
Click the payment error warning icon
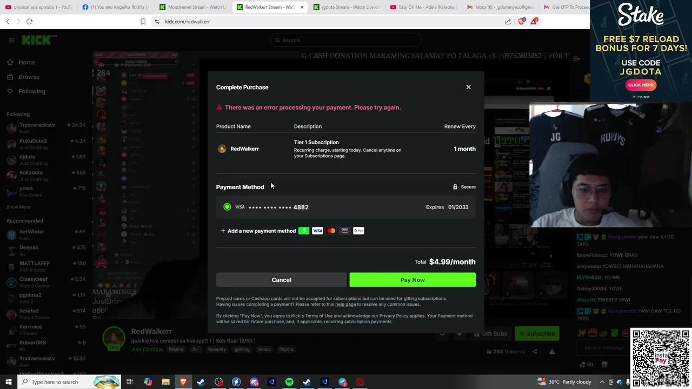click(219, 108)
